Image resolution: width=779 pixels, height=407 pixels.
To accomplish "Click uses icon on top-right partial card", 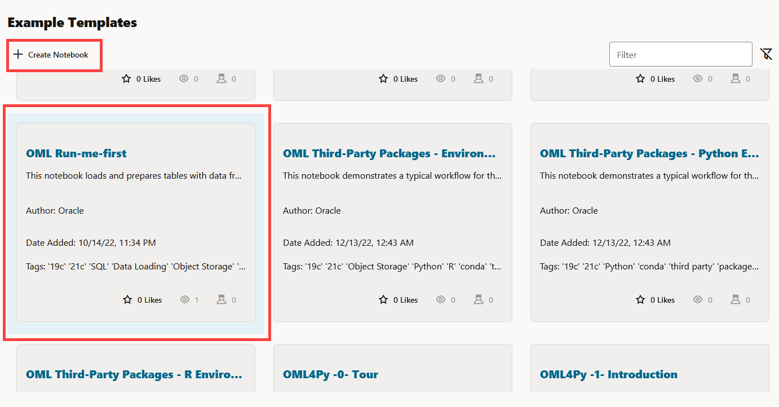I will pos(736,79).
